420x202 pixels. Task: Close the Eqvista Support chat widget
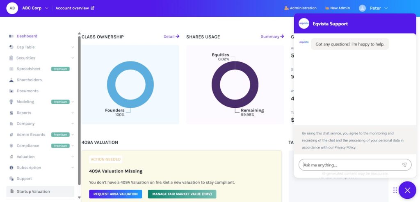tap(407, 190)
